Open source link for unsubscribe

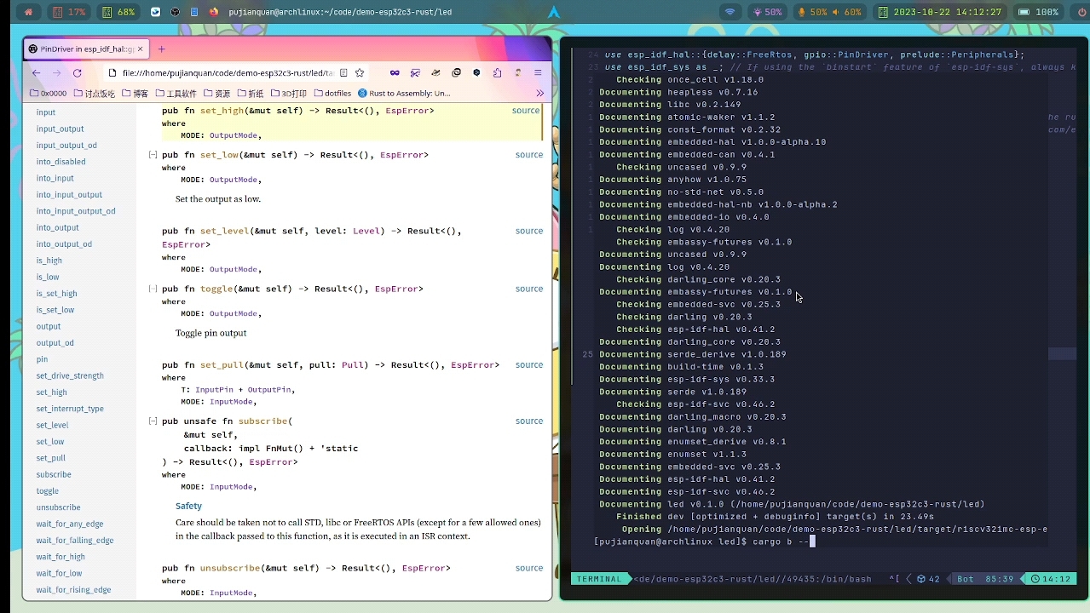(529, 568)
